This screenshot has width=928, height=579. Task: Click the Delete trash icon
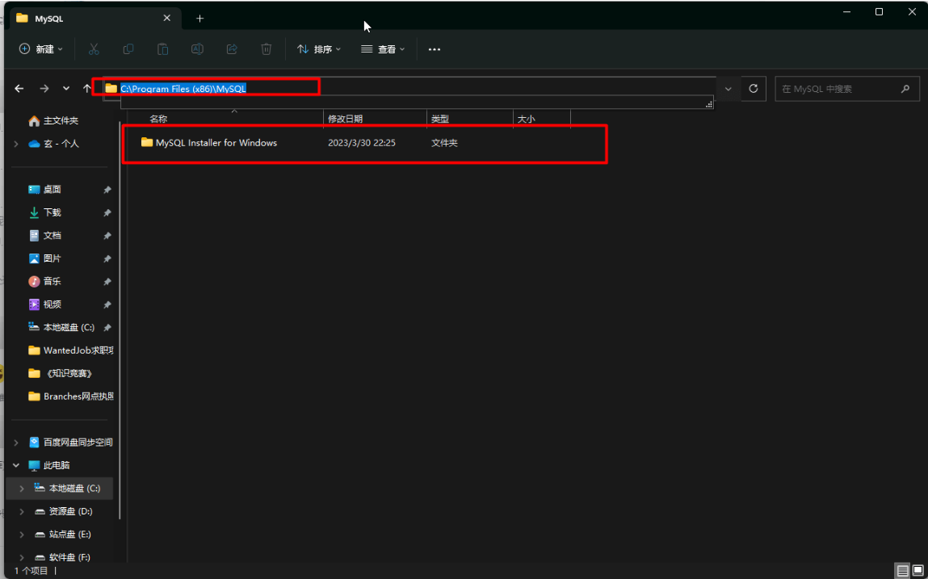point(267,49)
